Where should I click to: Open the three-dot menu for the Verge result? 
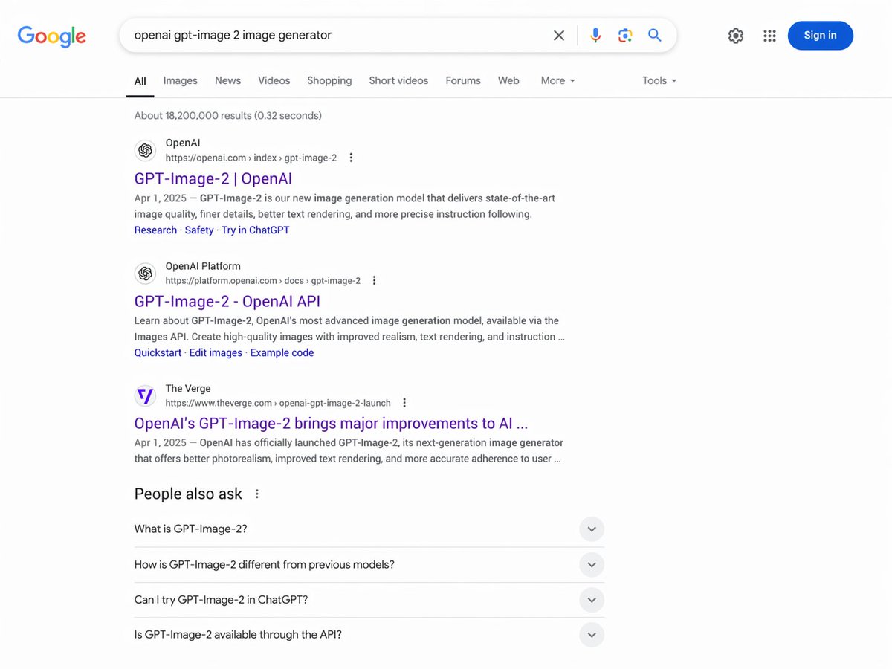point(404,402)
